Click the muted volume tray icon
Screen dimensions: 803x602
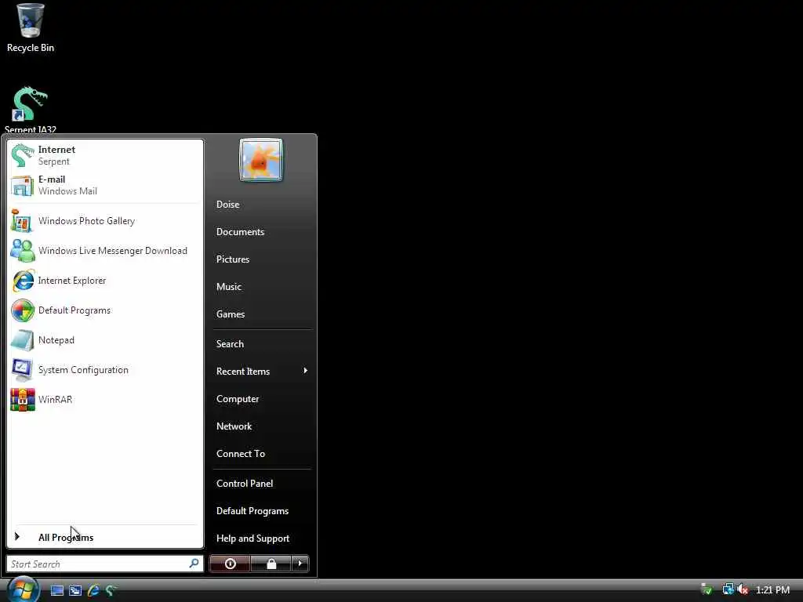click(743, 589)
